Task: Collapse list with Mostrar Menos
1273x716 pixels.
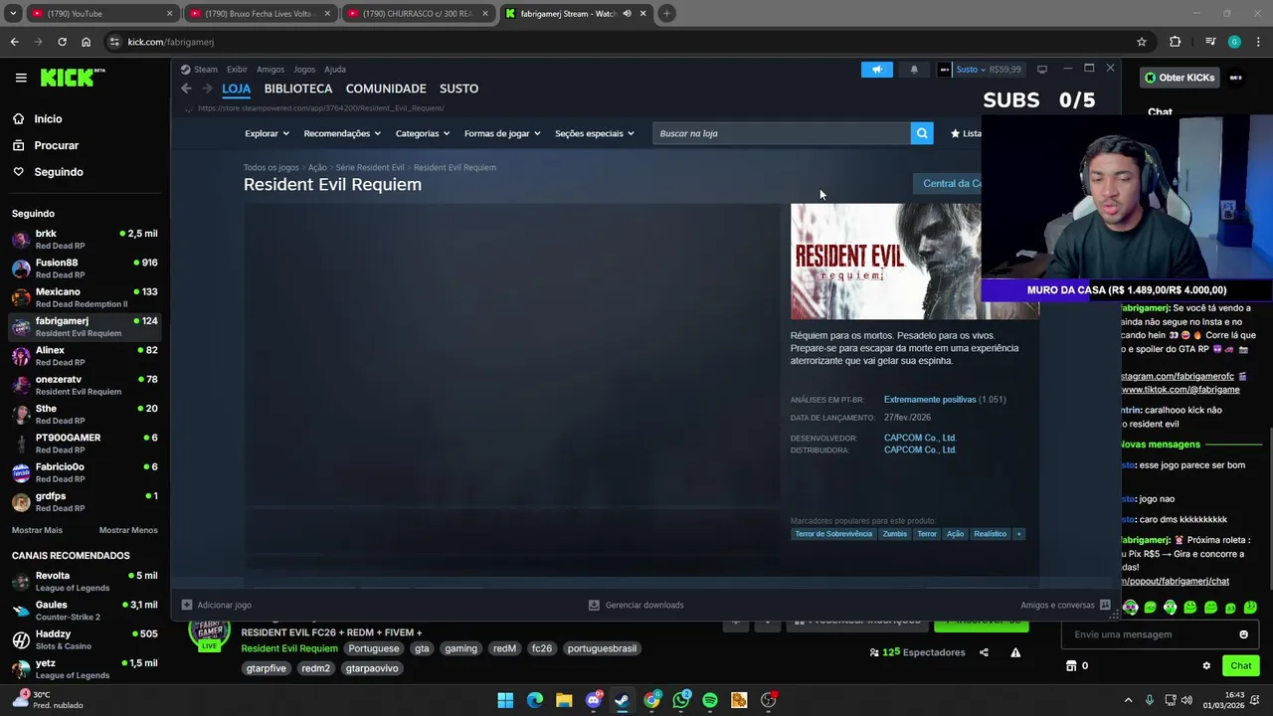Action: [128, 530]
